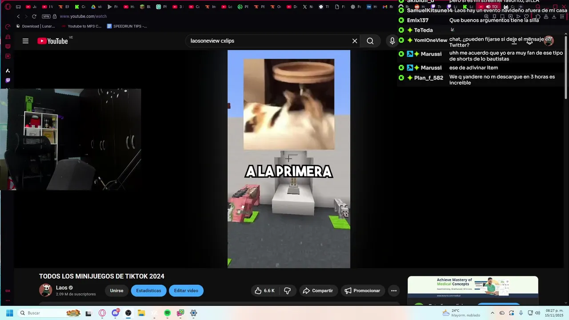Open Opera GX from the taskbar
The height and width of the screenshot is (320, 569).
102,313
